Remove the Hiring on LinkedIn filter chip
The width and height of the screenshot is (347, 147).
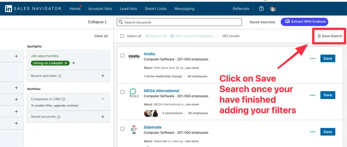(x=66, y=63)
